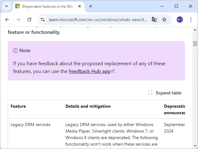Bookmark this page with star icon
This screenshot has width=198, height=149.
[164, 20]
